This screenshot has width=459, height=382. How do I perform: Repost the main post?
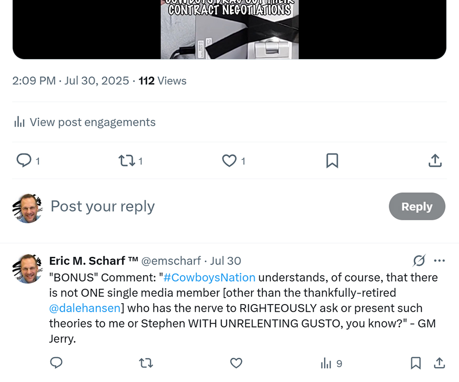tap(127, 160)
